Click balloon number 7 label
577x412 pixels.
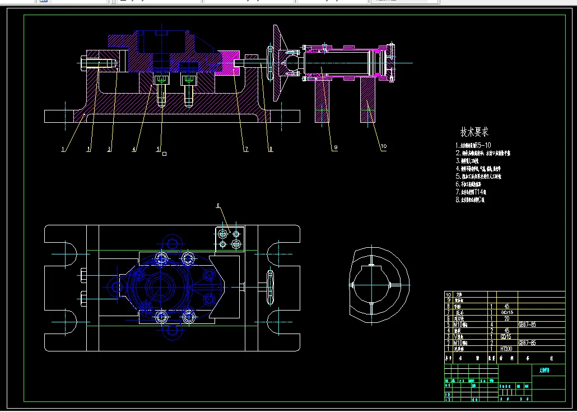[x=246, y=149]
